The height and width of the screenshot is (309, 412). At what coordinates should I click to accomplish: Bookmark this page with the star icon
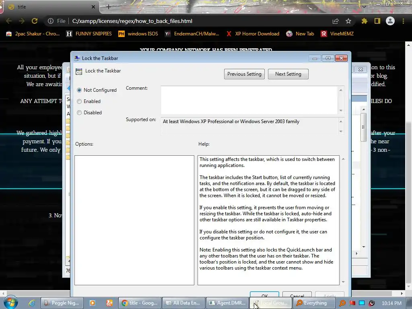click(x=348, y=21)
